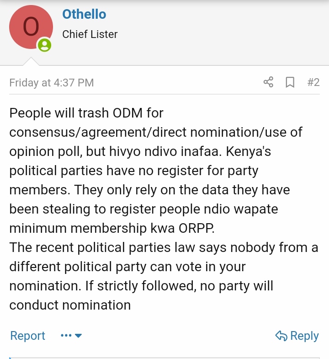Screen dimensions: 329x359
Task: Click the curved reply arrow icon
Action: pyautogui.click(x=281, y=336)
